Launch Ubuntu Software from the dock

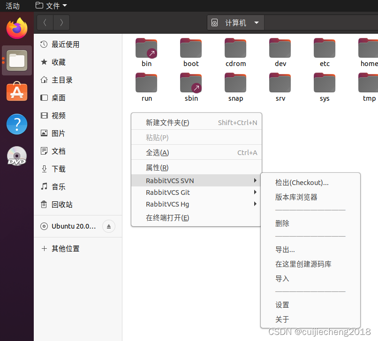[17, 91]
